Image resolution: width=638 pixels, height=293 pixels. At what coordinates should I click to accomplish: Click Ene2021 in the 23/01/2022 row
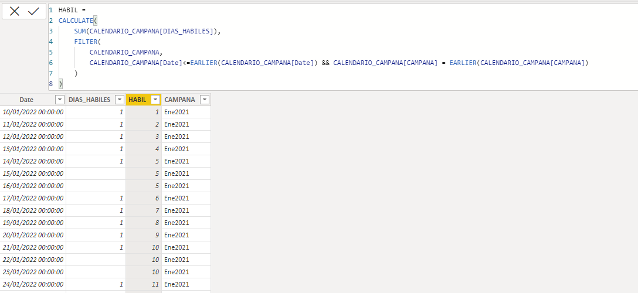pyautogui.click(x=186, y=272)
